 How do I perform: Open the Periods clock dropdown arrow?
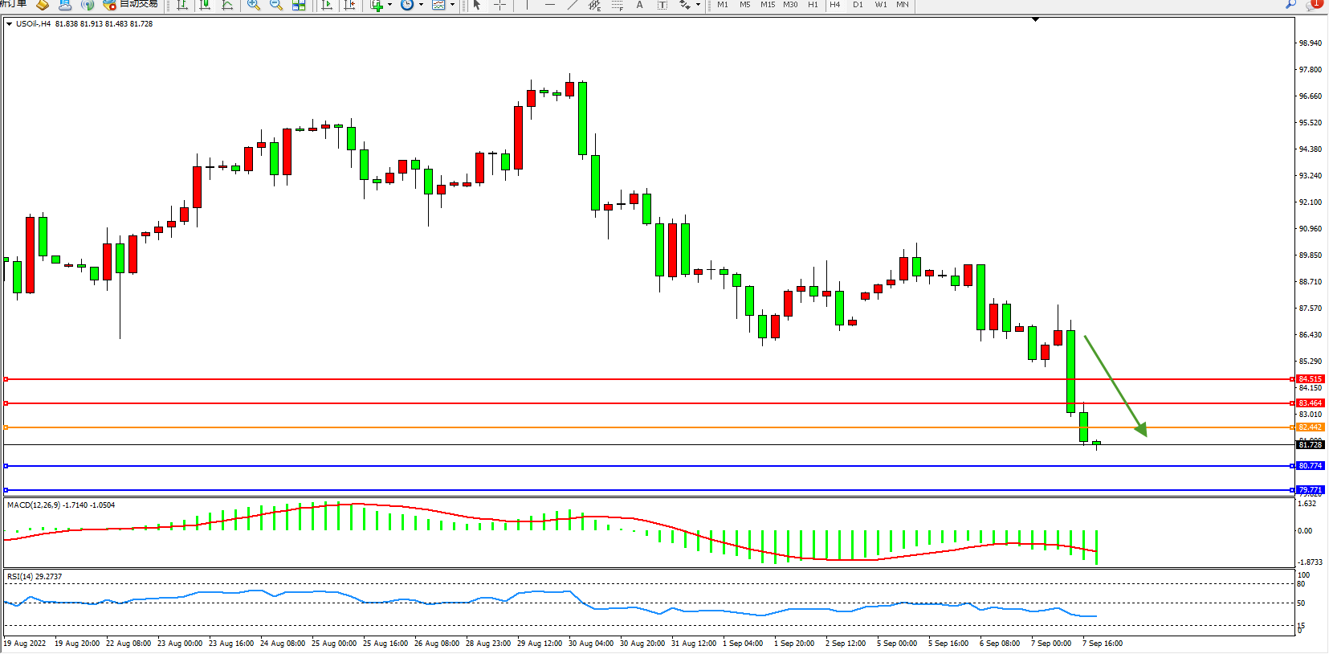coord(421,5)
